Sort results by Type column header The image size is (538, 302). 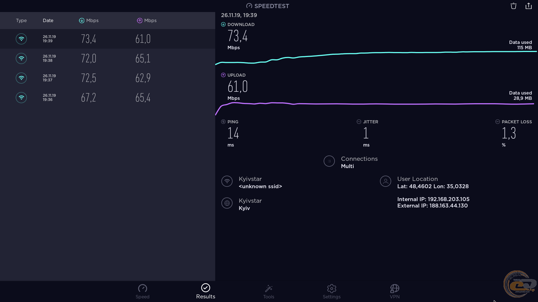(x=21, y=20)
